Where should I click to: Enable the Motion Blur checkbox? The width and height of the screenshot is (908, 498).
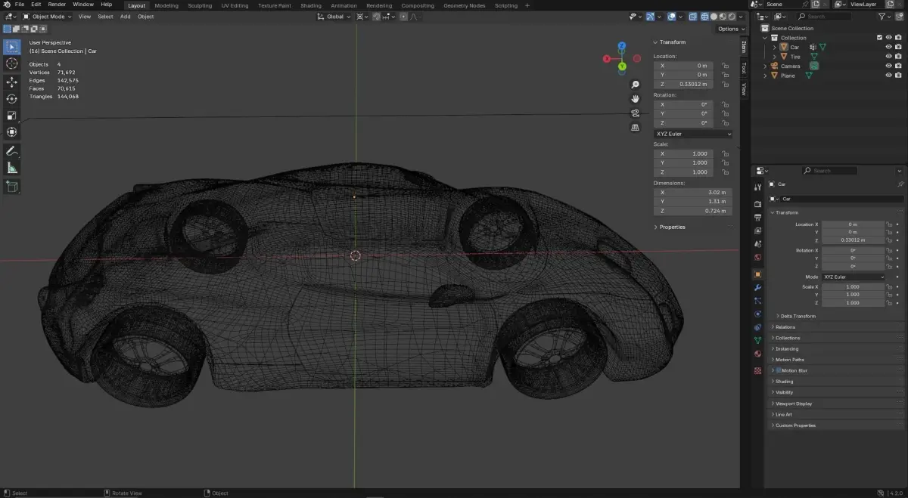click(778, 370)
